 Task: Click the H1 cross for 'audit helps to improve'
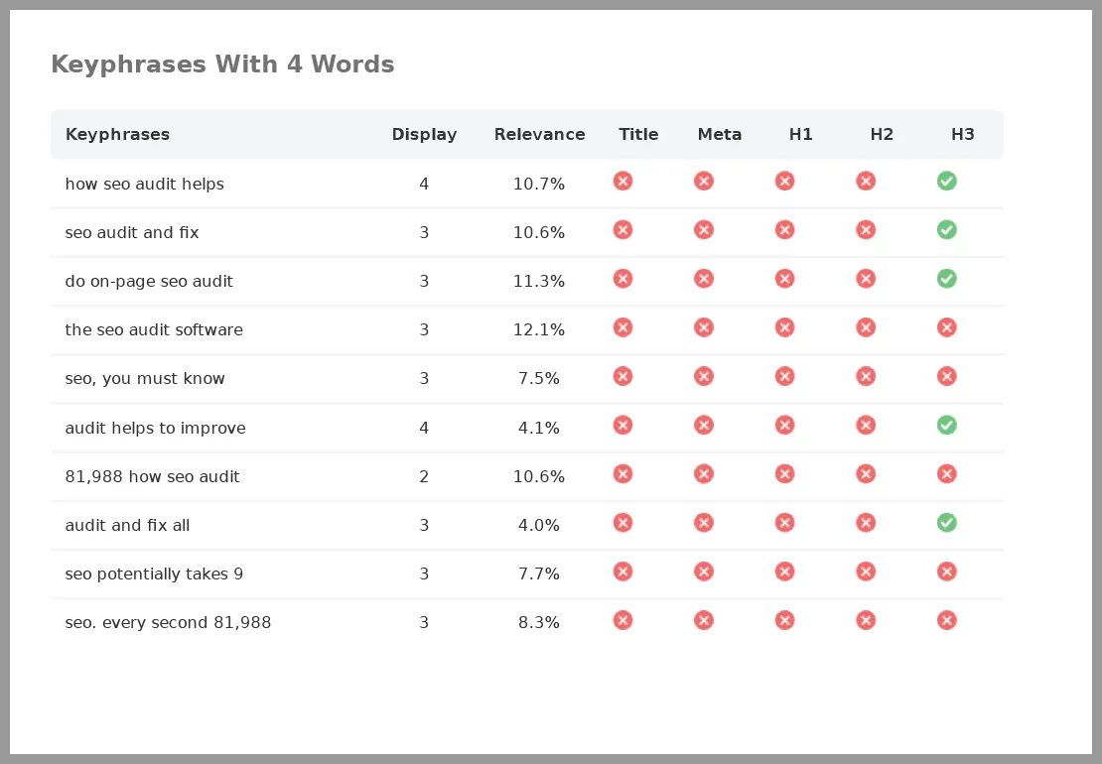point(785,425)
